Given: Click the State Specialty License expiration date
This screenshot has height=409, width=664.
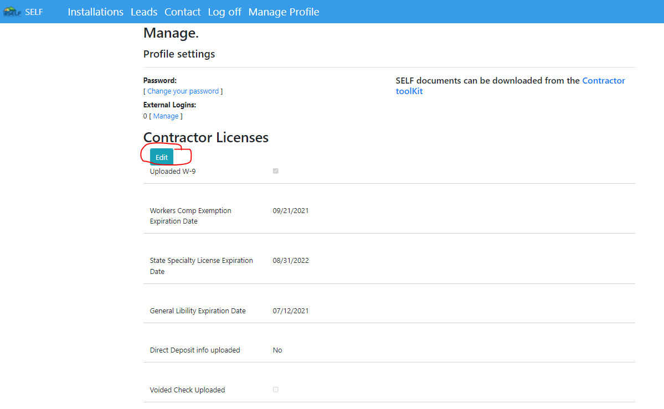Looking at the screenshot, I should (291, 260).
